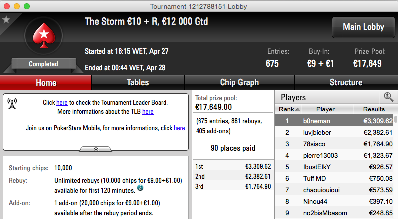The height and width of the screenshot is (219, 398).
Task: Open the player search magnifier icon
Action: coord(388,97)
